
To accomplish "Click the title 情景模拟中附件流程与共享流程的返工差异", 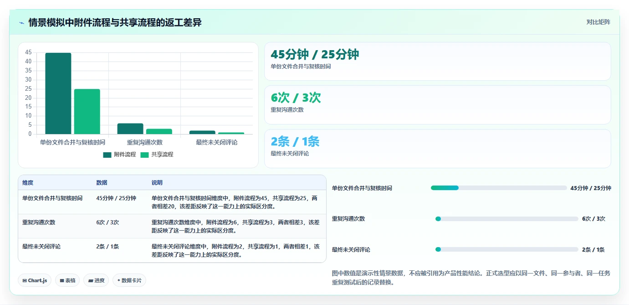I will 115,23.
